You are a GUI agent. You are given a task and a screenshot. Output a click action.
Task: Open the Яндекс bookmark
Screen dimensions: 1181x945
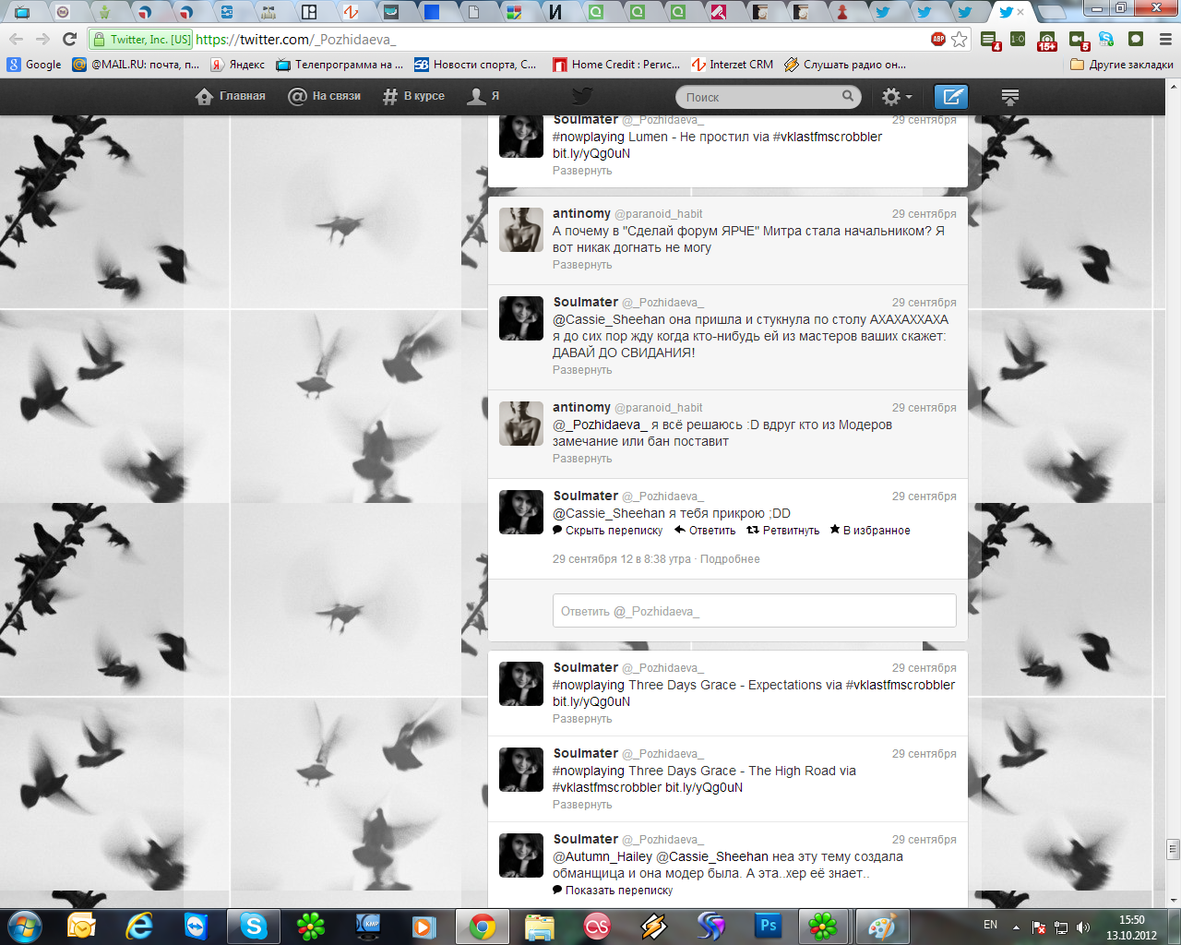click(238, 65)
